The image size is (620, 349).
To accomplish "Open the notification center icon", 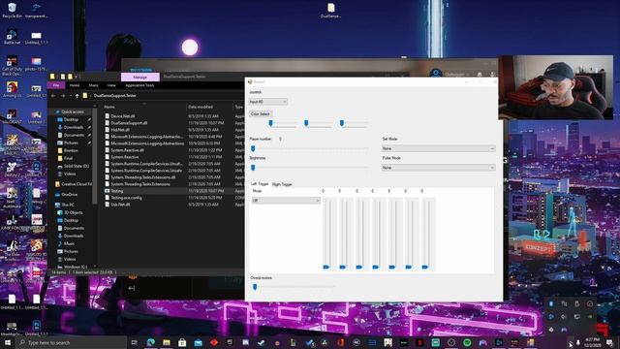I will point(609,342).
